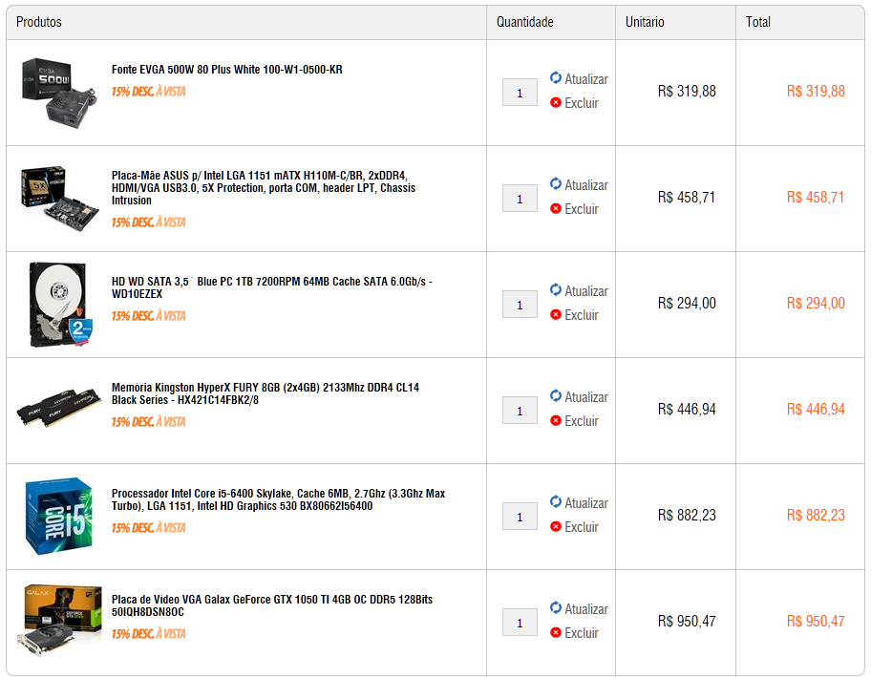Viewport: 871px width, 678px height.
Task: Click the Excluir link text for Fonte EVGA
Action: point(582,103)
